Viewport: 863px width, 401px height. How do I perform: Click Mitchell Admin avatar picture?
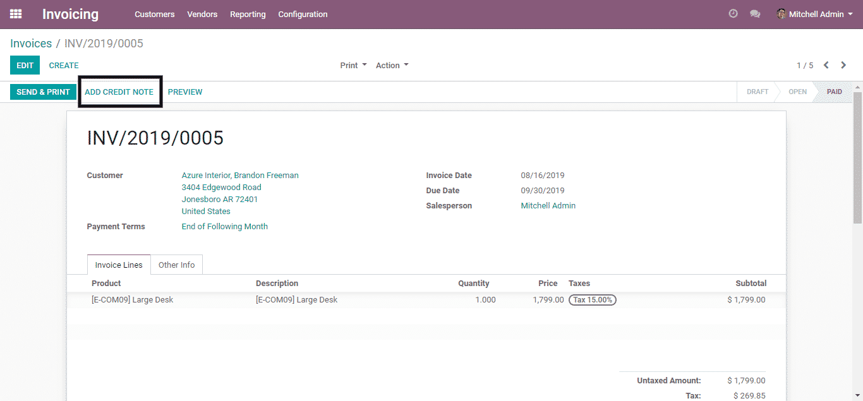click(x=782, y=14)
